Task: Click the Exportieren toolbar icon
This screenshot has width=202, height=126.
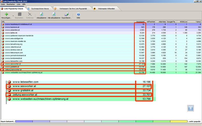Action: point(67,14)
